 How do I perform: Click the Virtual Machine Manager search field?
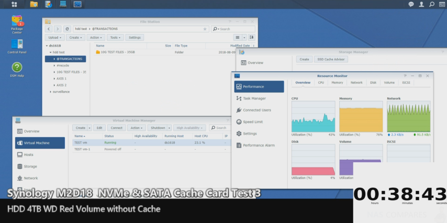[x=220, y=128]
